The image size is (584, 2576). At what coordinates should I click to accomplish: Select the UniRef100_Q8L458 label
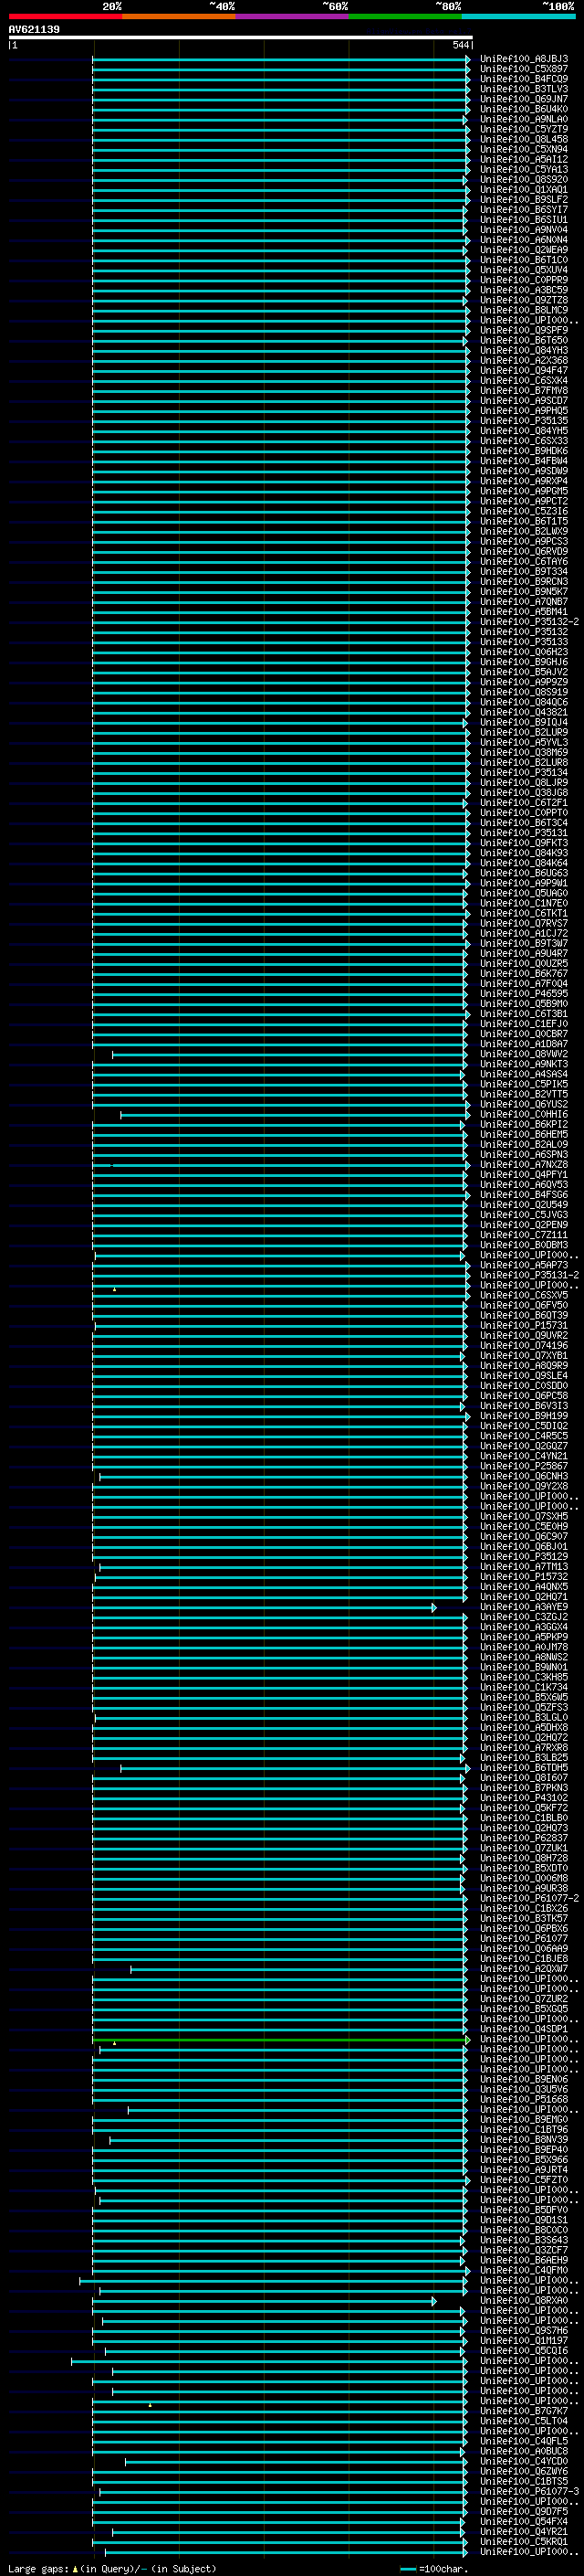[x=524, y=139]
